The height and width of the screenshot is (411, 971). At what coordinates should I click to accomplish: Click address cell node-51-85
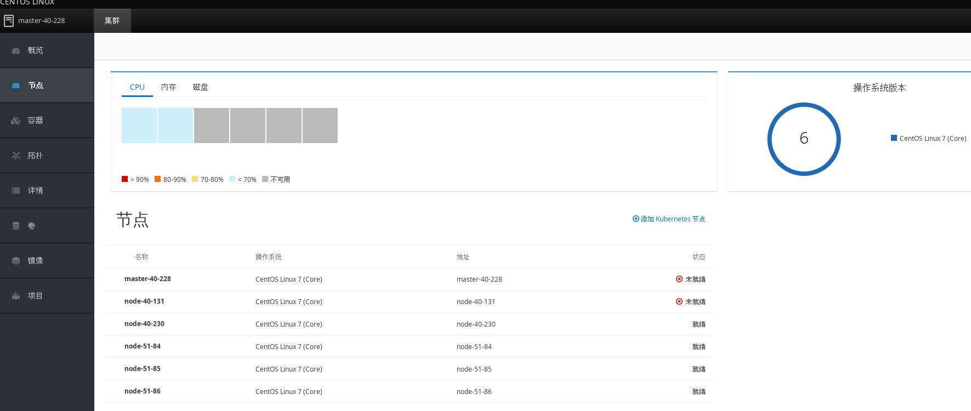coord(474,369)
